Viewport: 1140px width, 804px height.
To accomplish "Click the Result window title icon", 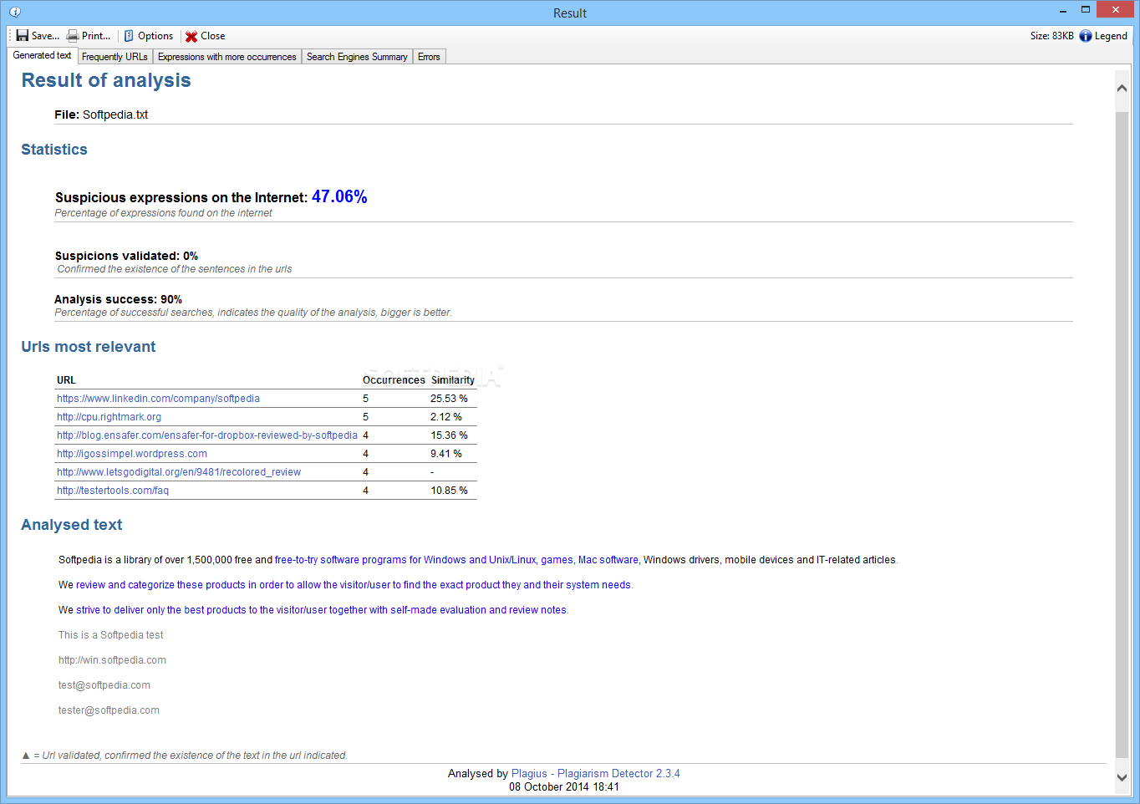I will point(15,12).
